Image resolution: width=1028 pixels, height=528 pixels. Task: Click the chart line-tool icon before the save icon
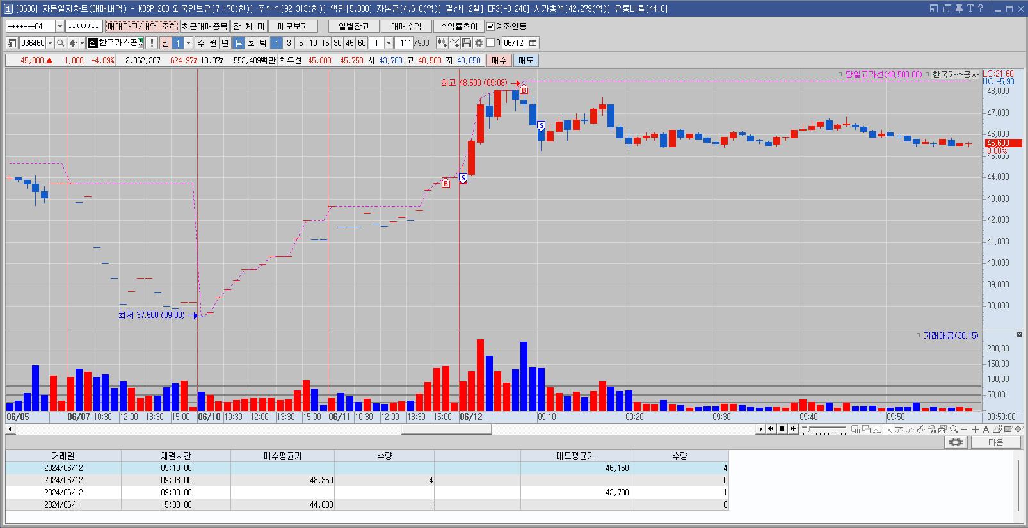point(454,43)
